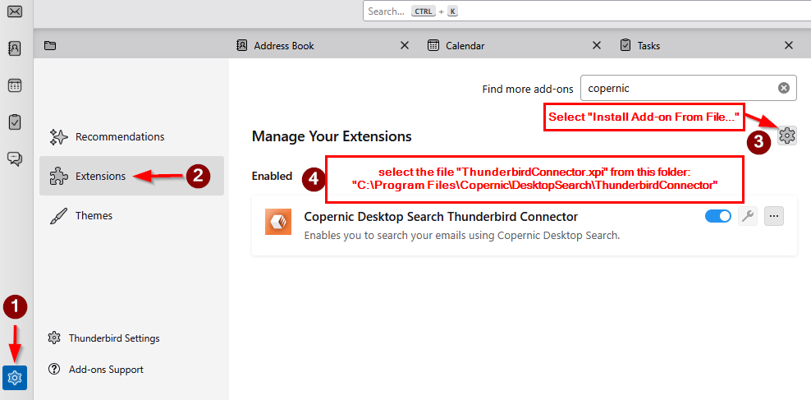The height and width of the screenshot is (400, 811).
Task: Click the Find more add-ons field
Action: coord(689,88)
